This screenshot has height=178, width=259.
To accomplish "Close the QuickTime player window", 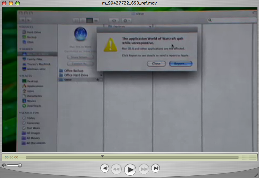I will [4, 3].
